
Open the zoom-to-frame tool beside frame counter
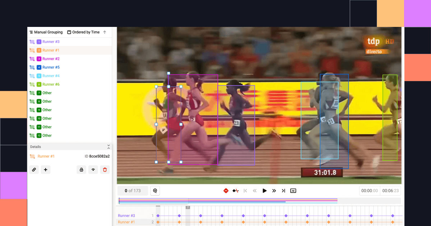[x=155, y=190]
